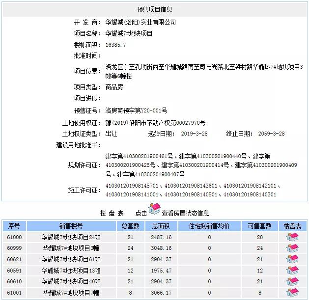Click 楼 盘 表 heading above table
309x300 pixels.
[x=112, y=213]
